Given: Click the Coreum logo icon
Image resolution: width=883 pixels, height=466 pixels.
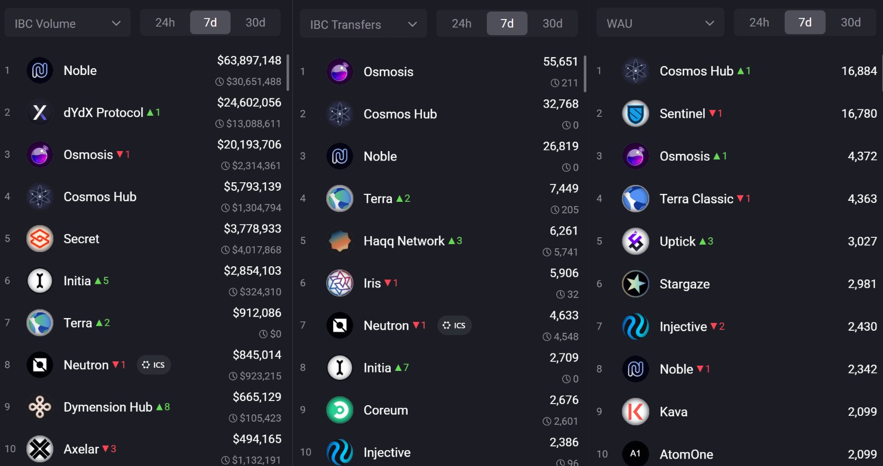Looking at the screenshot, I should [339, 410].
